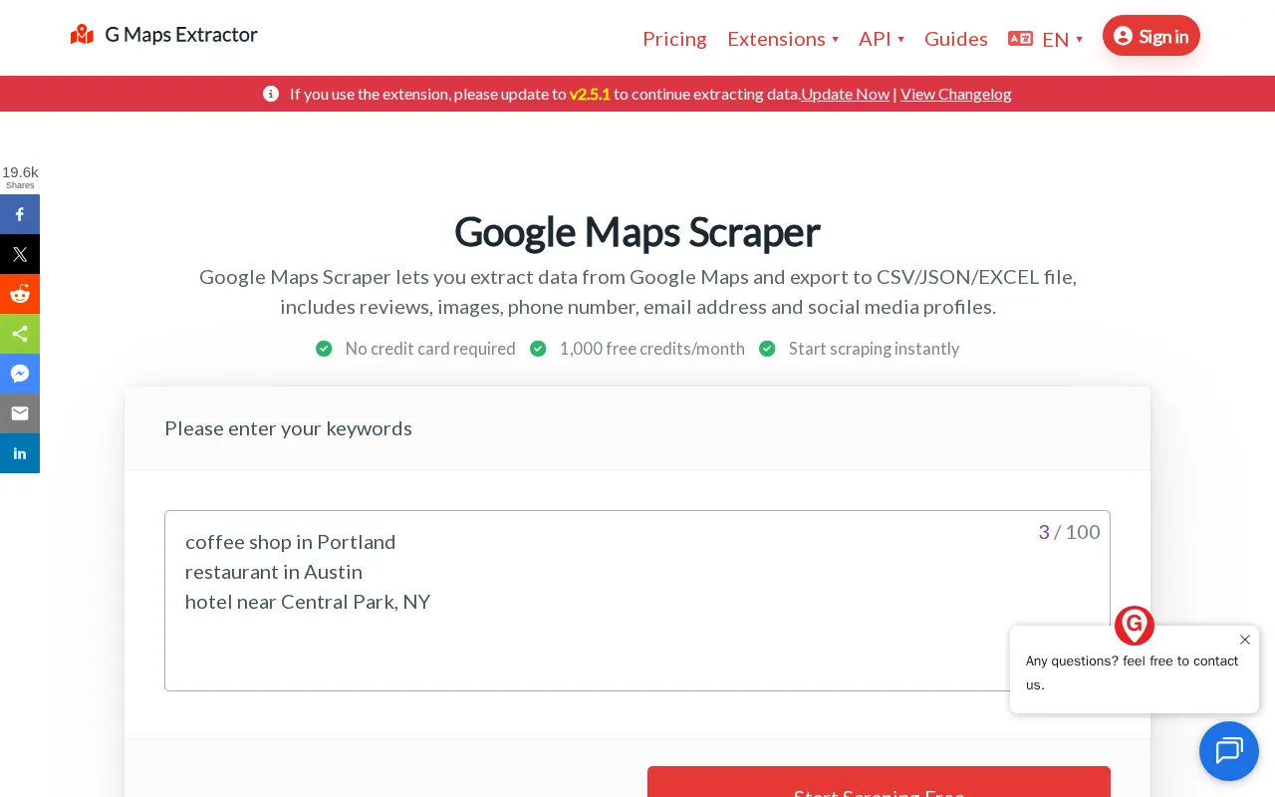Image resolution: width=1275 pixels, height=797 pixels.
Task: Open the EN language selector
Action: click(1046, 39)
